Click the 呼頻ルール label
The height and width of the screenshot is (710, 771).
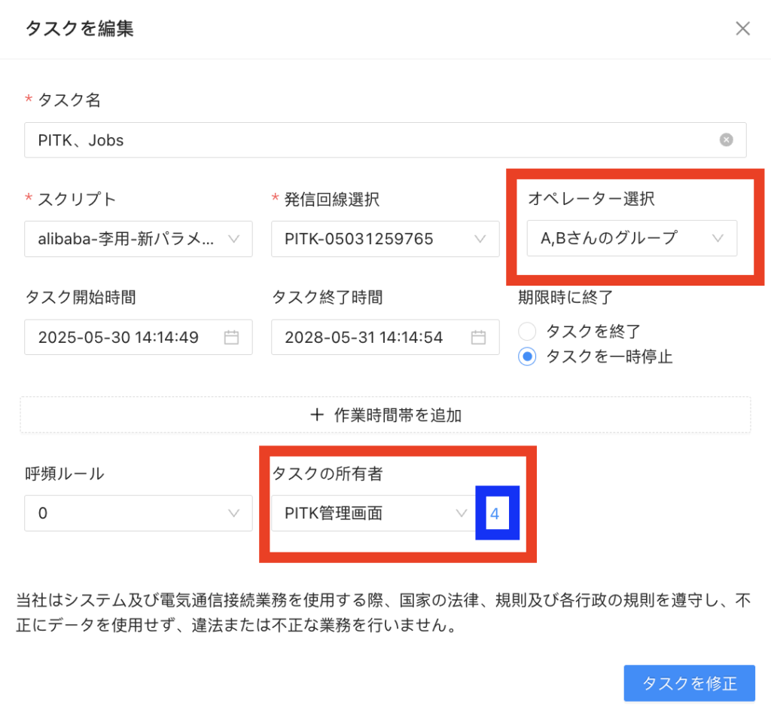(x=65, y=473)
